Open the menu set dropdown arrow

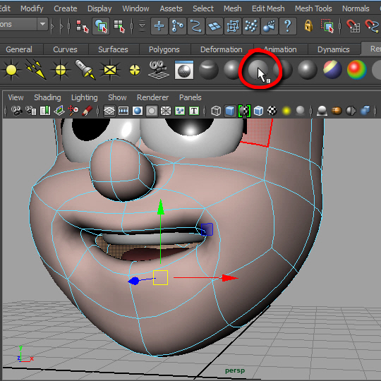[x=43, y=24]
